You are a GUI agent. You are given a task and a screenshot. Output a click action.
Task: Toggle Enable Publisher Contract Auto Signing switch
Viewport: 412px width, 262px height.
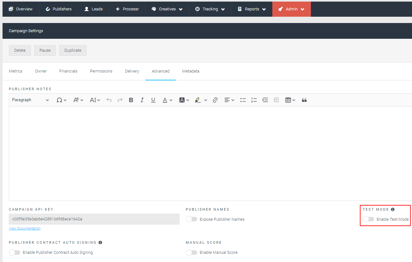tap(15, 252)
